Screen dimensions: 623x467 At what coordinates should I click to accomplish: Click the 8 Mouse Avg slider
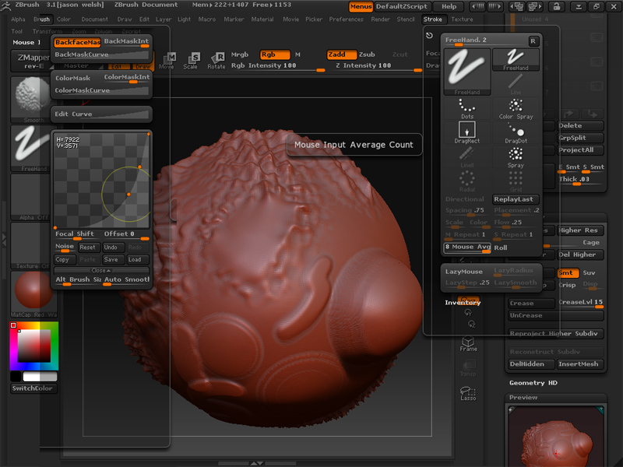[x=467, y=248]
